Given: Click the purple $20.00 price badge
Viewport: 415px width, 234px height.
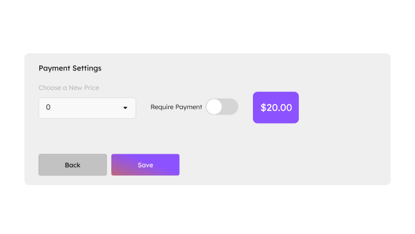Looking at the screenshot, I should pos(276,107).
